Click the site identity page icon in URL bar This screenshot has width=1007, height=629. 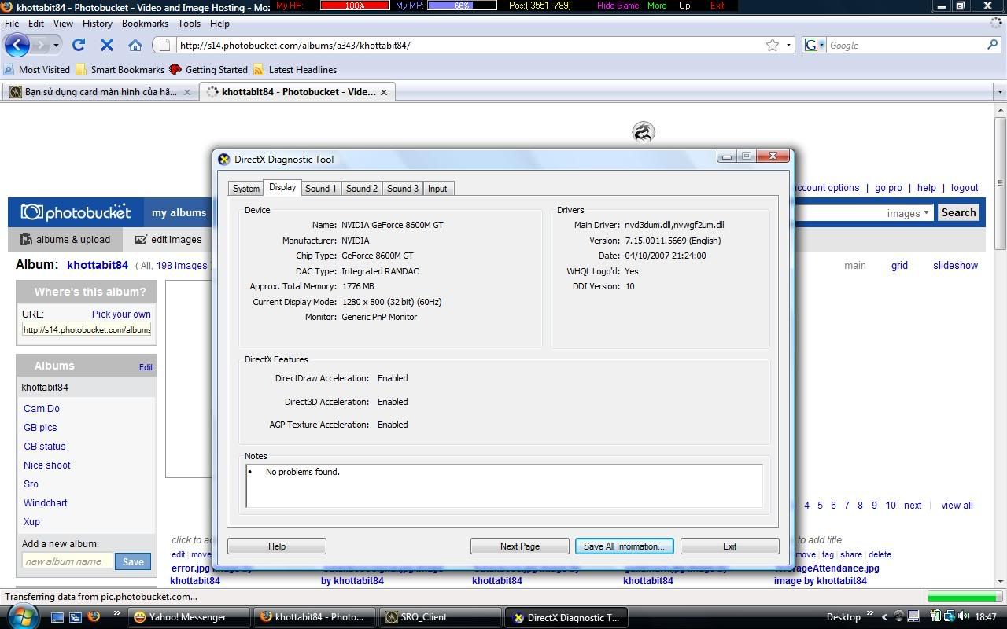pyautogui.click(x=164, y=45)
